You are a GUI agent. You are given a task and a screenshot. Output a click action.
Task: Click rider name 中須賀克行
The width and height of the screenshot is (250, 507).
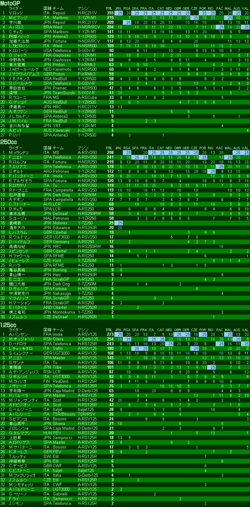pos(19,294)
